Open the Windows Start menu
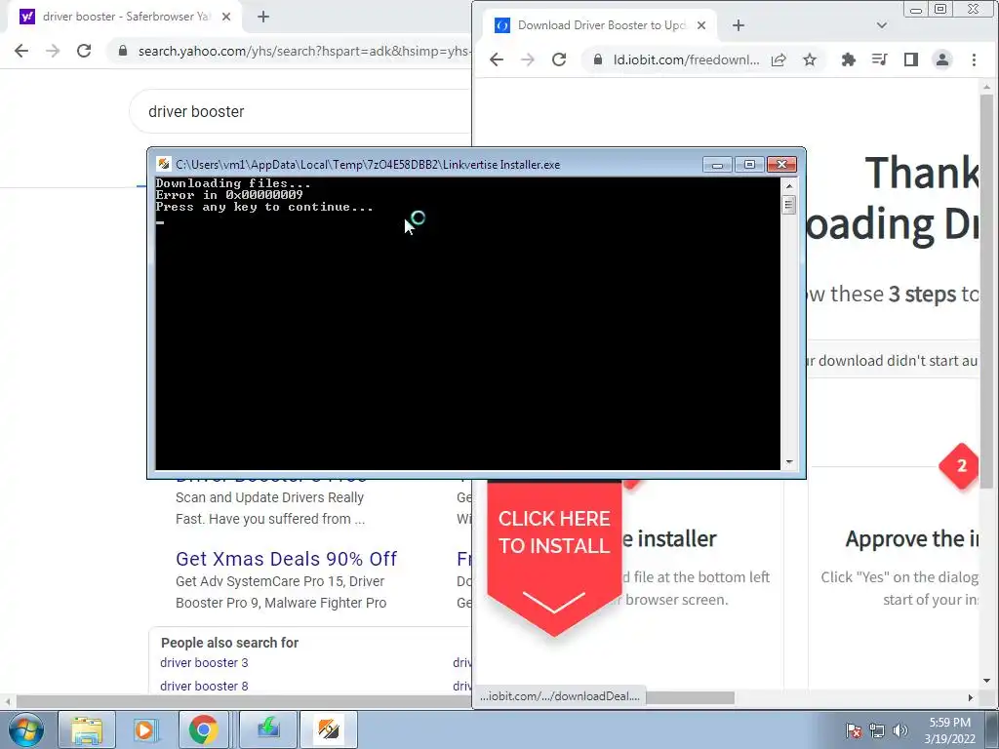 pos(26,729)
